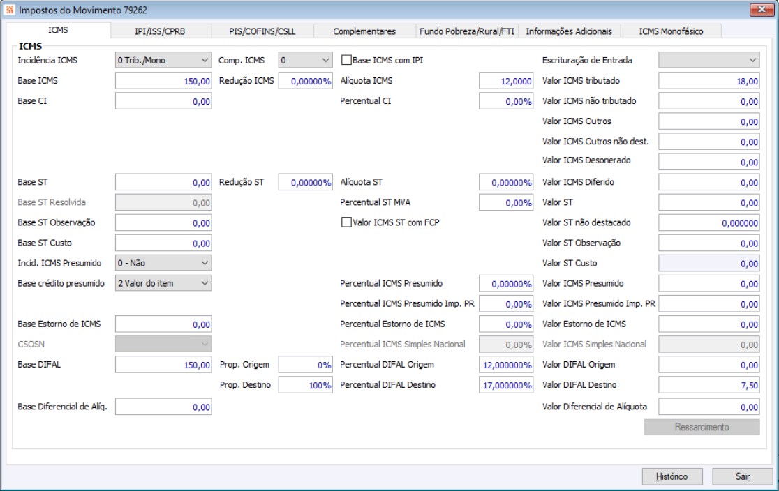Click the Valor DIFAL Destino field
Viewport: 779px width, 491px height.
[x=709, y=385]
